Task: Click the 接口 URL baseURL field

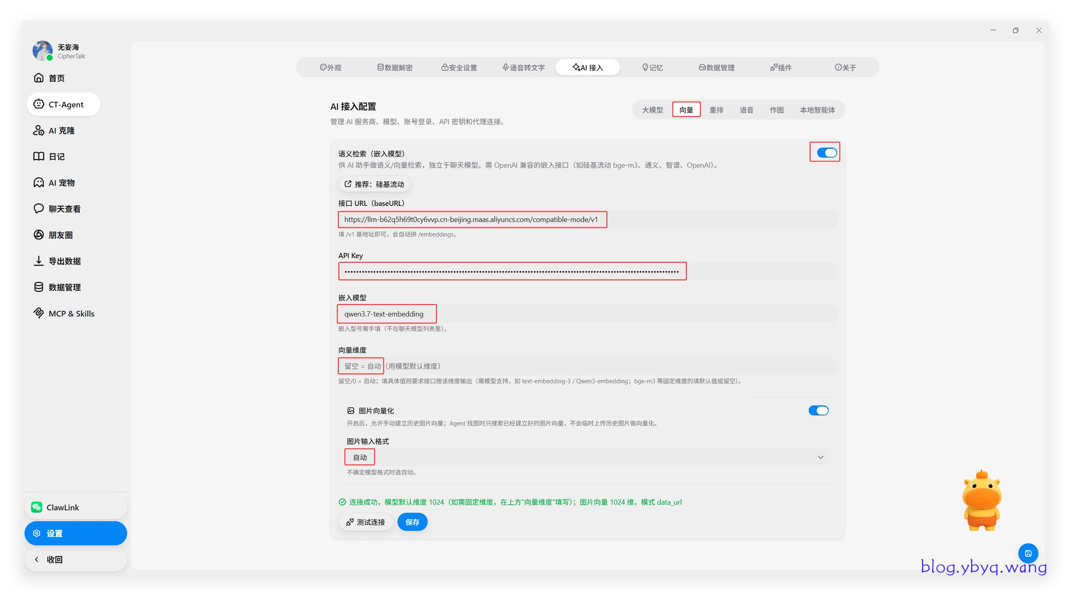Action: (587, 220)
